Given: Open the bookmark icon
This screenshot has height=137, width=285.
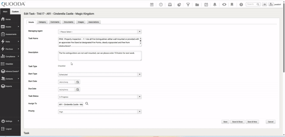Looking at the screenshot, I should [232, 5].
